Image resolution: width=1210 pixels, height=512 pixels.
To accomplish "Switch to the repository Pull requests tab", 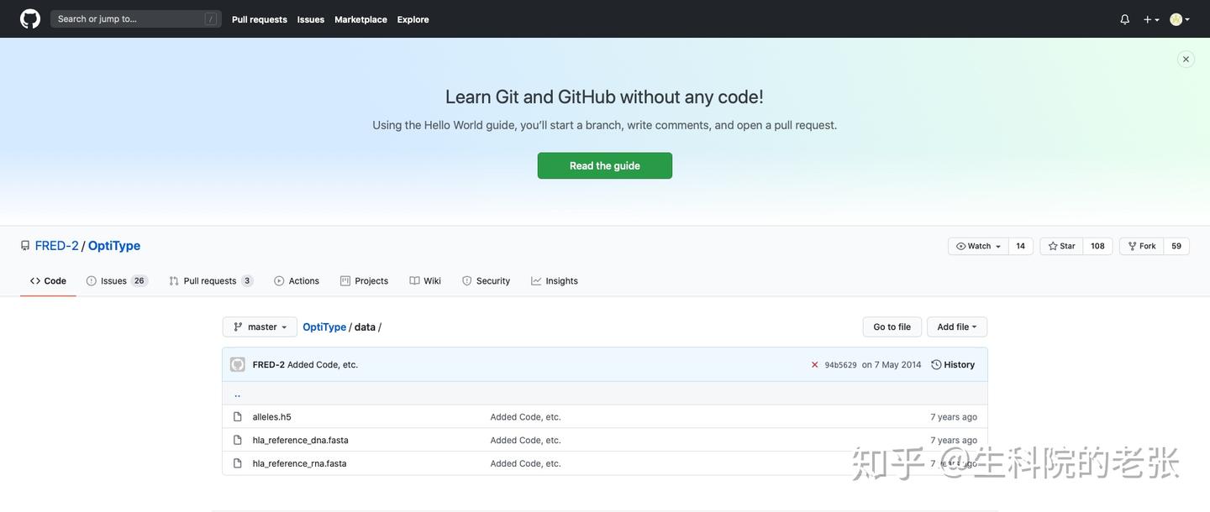I will point(211,281).
